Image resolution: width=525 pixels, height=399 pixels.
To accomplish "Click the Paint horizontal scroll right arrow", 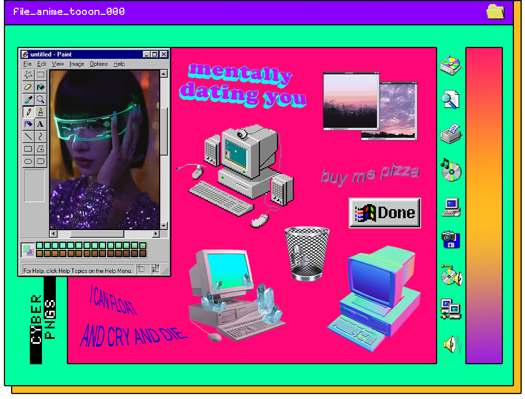I will 156,233.
